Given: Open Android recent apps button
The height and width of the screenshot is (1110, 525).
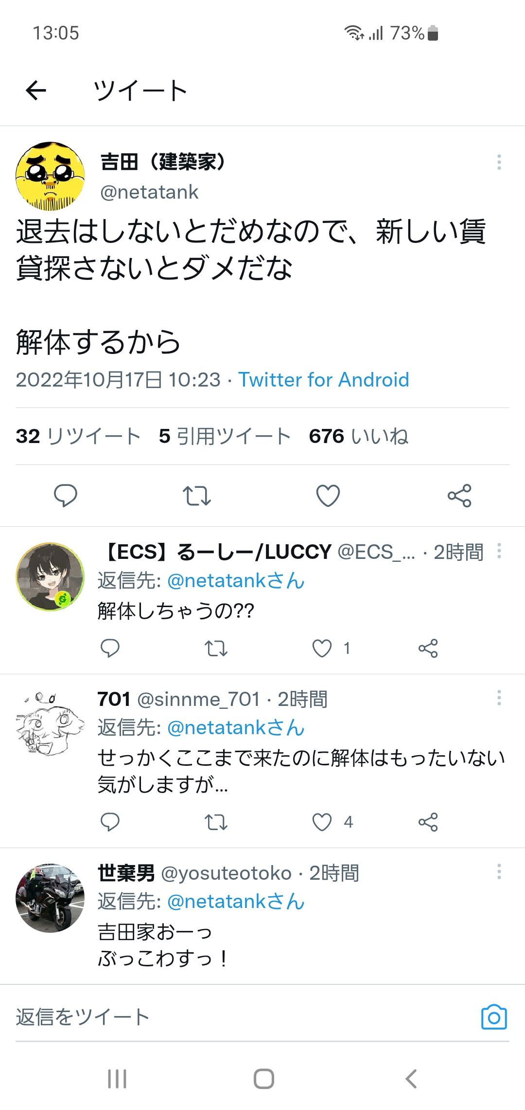Looking at the screenshot, I should 117,1079.
